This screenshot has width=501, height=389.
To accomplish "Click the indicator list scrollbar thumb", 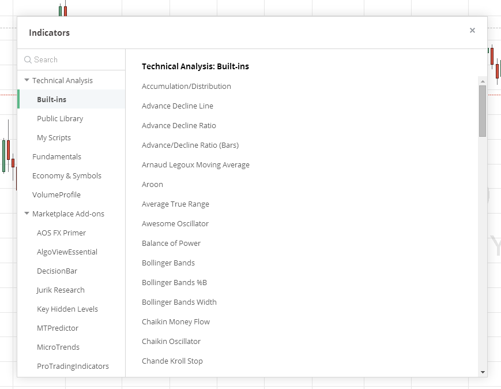I will [x=483, y=111].
